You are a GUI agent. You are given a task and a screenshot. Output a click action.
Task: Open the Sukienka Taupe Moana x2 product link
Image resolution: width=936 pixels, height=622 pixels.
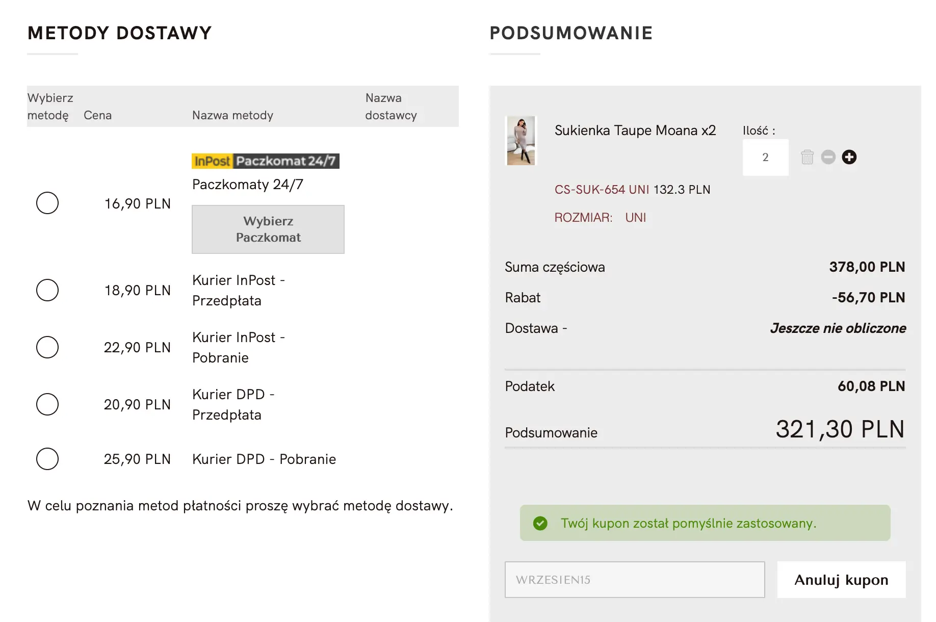pos(635,131)
